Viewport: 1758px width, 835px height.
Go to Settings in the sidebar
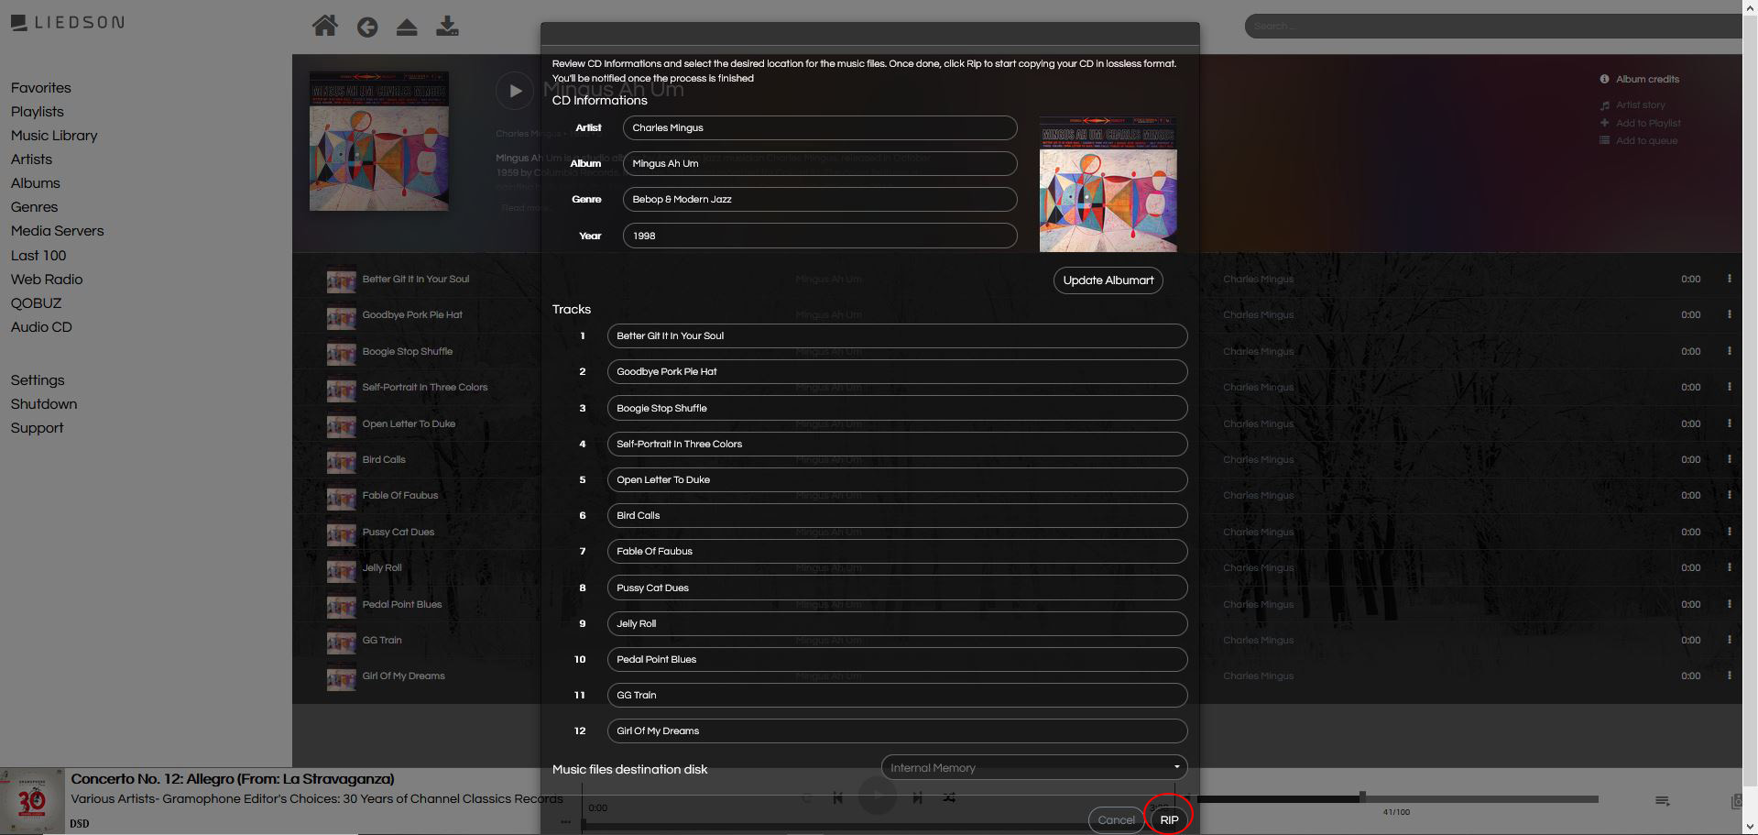pos(38,380)
